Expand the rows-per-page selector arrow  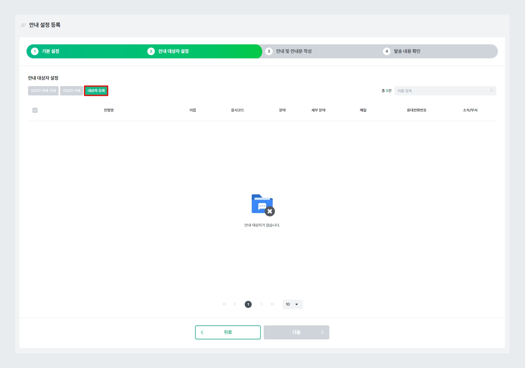[x=297, y=304]
